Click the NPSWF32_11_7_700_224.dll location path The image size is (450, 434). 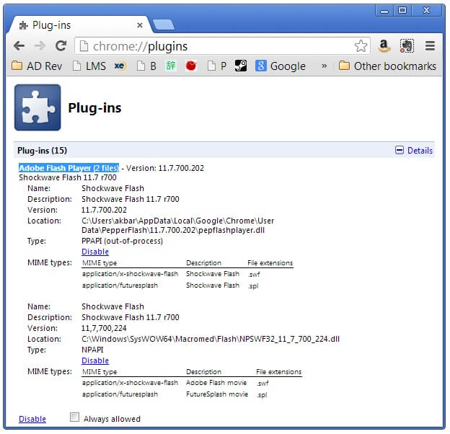pos(211,339)
